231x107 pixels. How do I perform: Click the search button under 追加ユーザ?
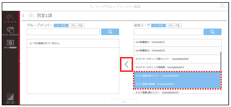(212, 32)
